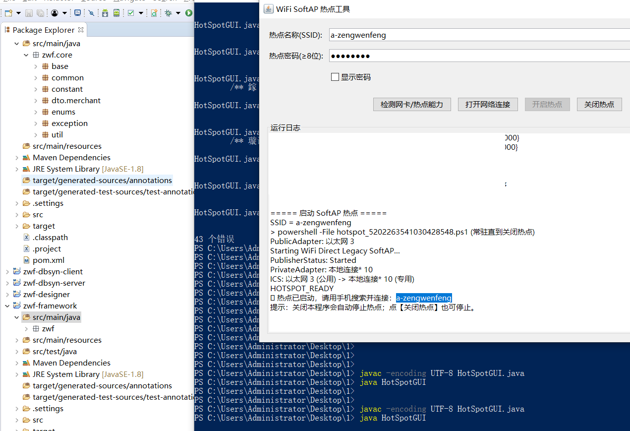Click the New Java Class icon
630x431 pixels.
pos(154,13)
